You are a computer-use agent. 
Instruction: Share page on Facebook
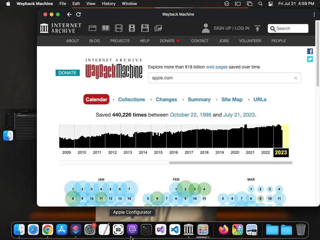(x=310, y=51)
